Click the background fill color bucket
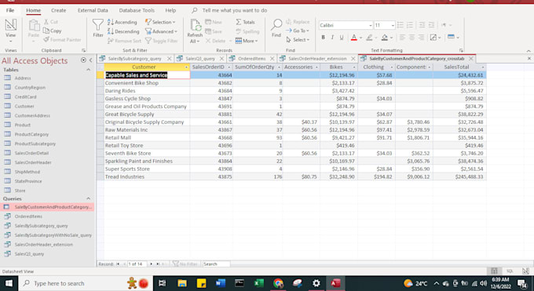The width and height of the screenshot is (534, 291). (x=385, y=38)
